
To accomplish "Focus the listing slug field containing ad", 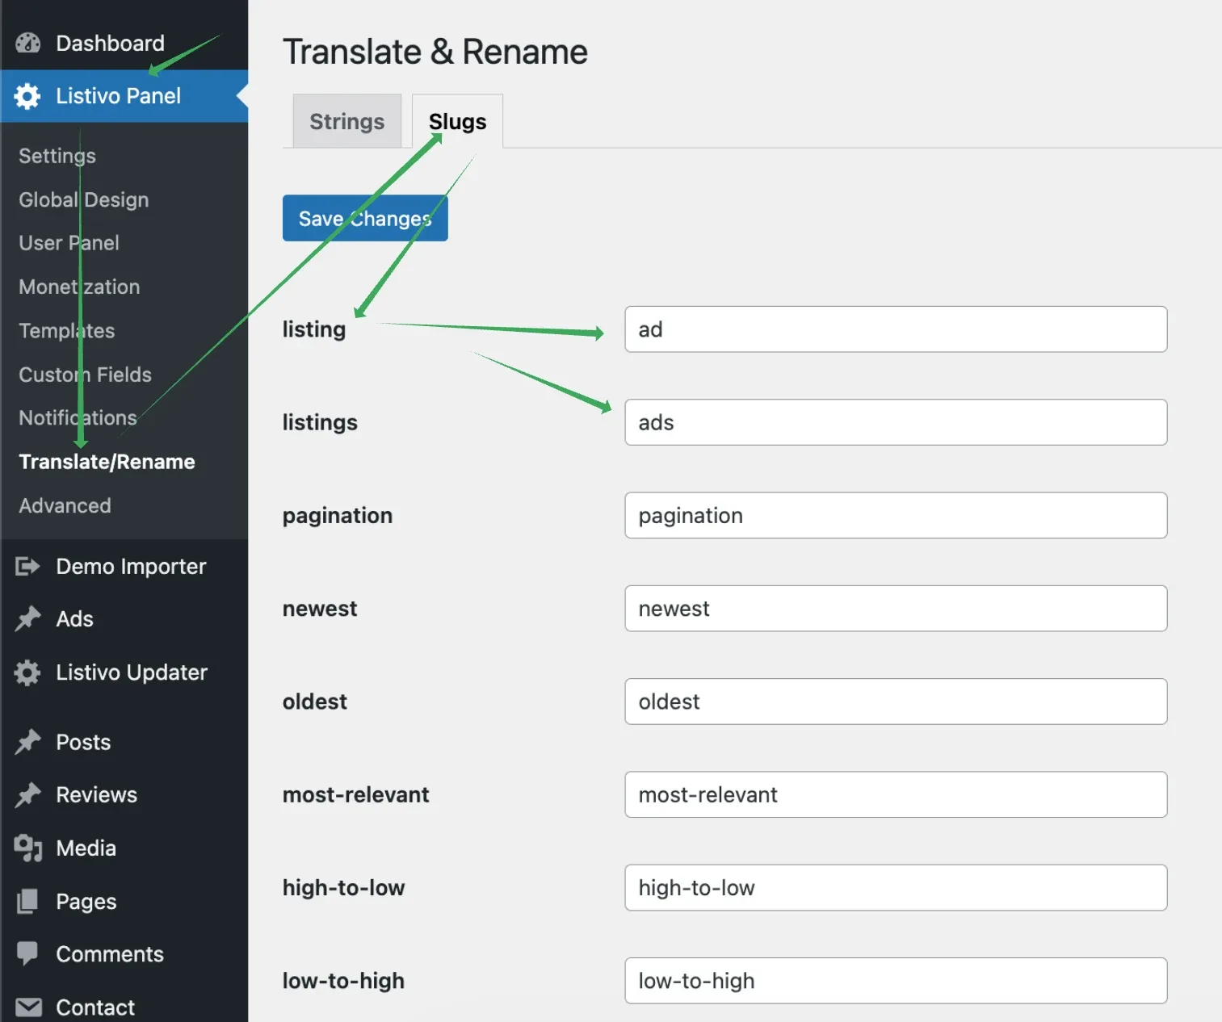I will click(896, 329).
